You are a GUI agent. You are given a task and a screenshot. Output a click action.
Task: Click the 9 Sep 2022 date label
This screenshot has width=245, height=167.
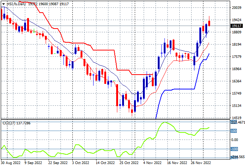[33, 163]
